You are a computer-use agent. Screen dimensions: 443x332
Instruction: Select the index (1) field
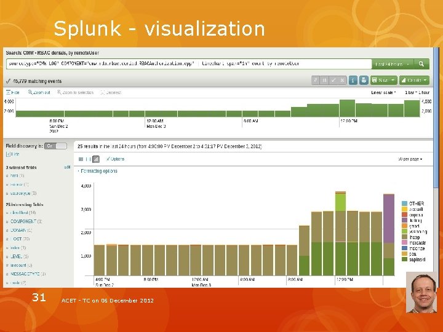click(x=18, y=248)
